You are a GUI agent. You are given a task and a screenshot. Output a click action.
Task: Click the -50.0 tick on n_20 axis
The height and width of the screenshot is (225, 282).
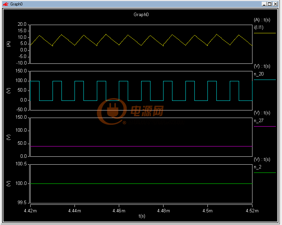[21, 109]
